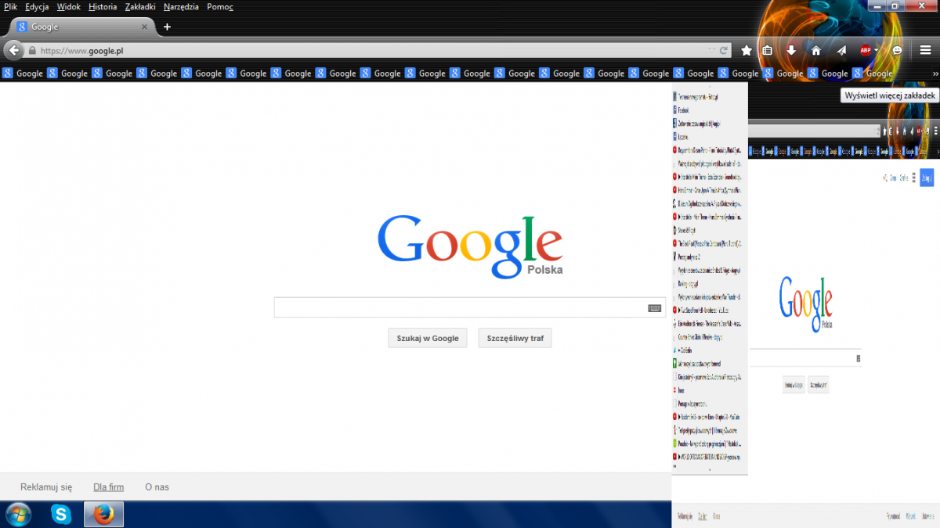Open the Dla firm link

pos(109,487)
